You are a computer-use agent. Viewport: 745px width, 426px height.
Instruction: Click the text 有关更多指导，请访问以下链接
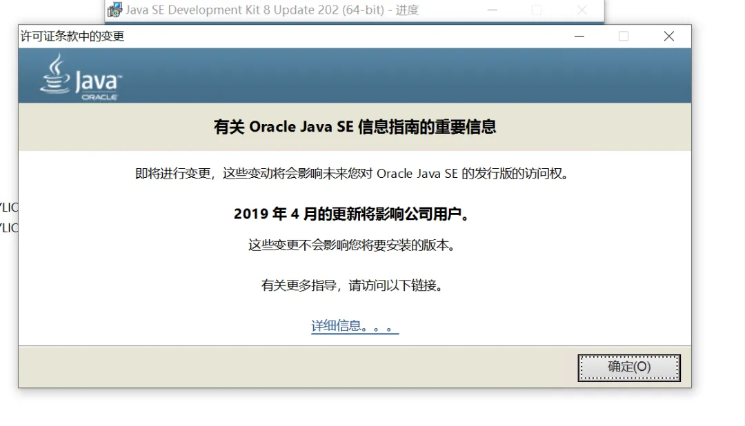click(x=352, y=285)
